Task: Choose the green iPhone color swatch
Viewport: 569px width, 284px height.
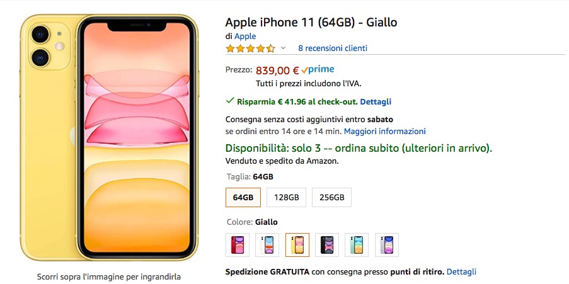Action: 357,245
